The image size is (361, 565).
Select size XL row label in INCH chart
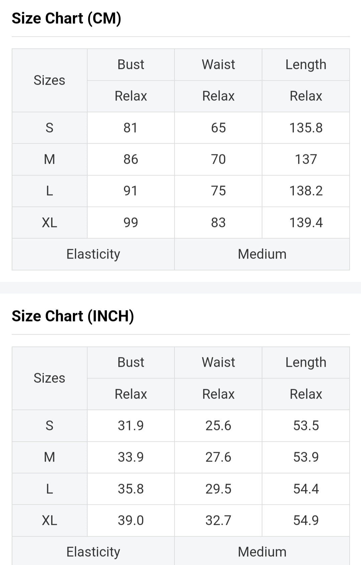tap(49, 520)
